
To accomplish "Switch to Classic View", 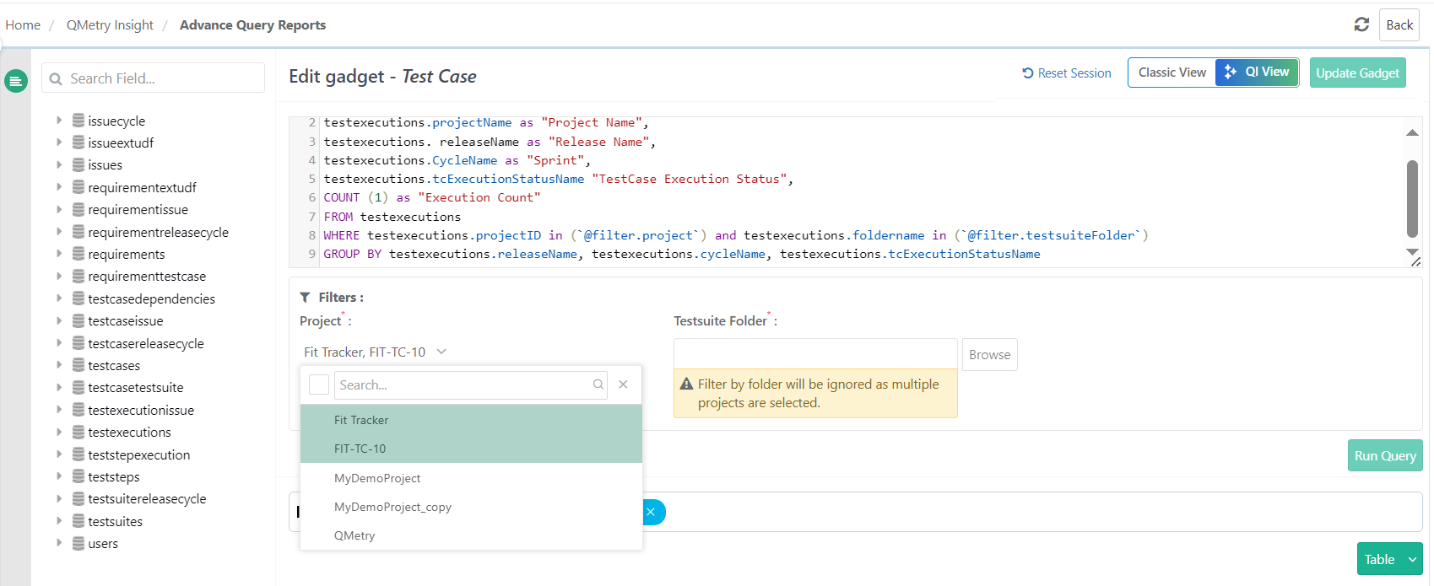I will pos(1172,73).
